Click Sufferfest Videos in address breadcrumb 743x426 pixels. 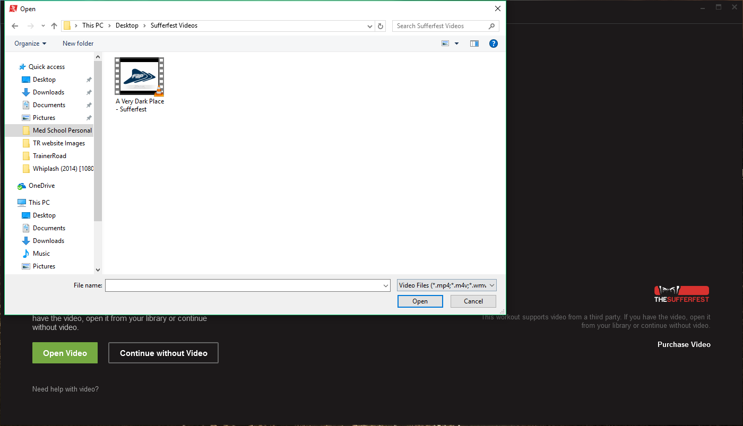point(174,25)
